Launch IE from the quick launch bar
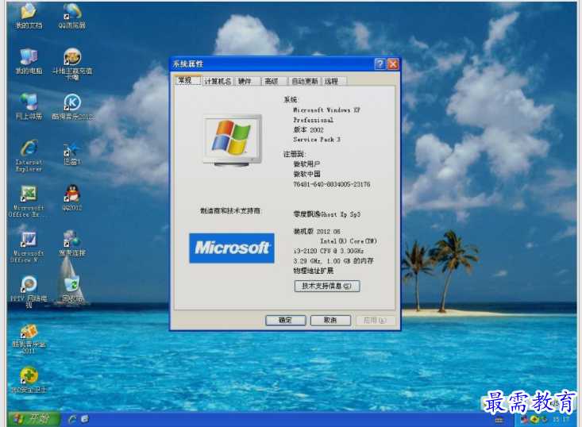Screen dimensions: 582x427 click(72, 419)
